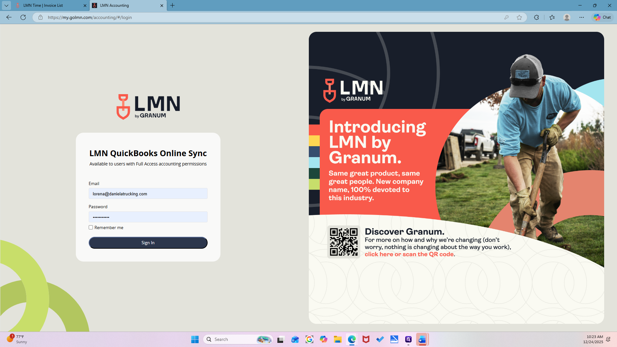Screen dimensions: 617x347
Task: Open the browser profile avatar
Action: 567,17
